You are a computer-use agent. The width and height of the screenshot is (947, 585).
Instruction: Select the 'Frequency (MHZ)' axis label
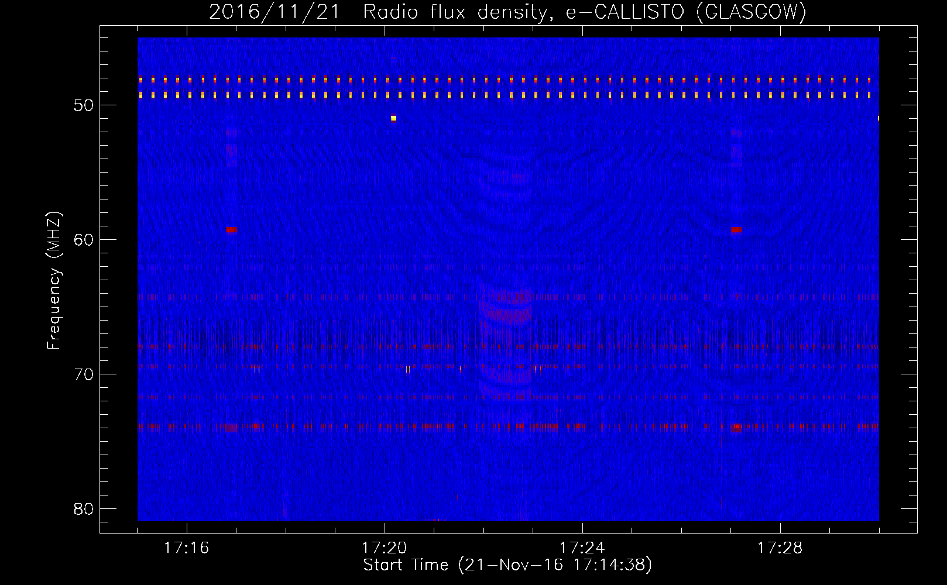53,281
